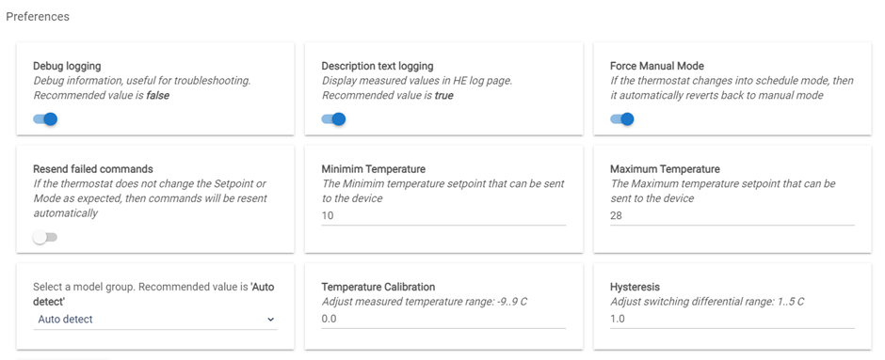The height and width of the screenshot is (360, 885).
Task: Click the 'Hysteresis' title label
Action: 635,287
